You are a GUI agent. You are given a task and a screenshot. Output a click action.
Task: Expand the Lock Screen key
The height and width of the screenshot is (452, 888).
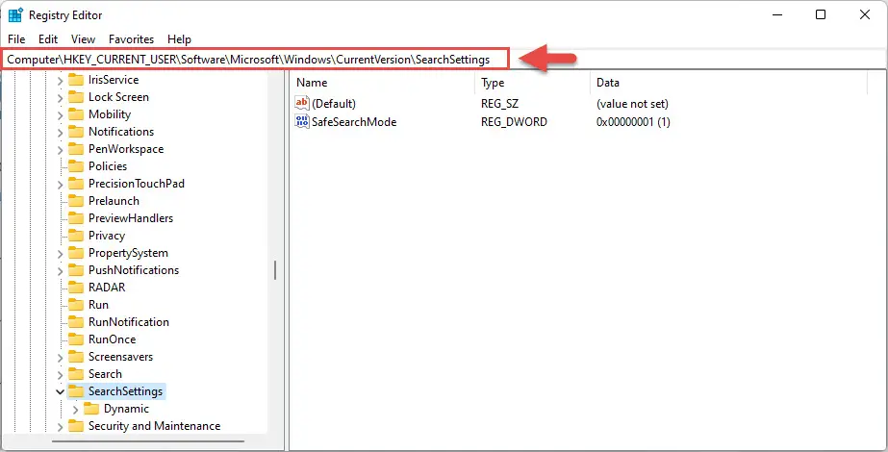click(60, 98)
